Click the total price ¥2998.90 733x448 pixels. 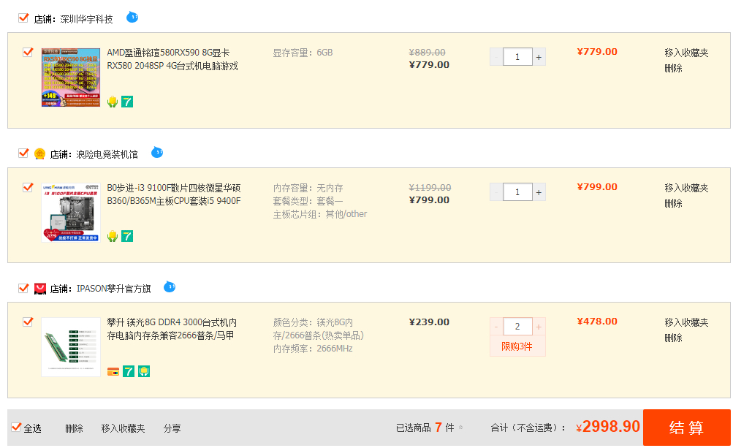coord(608,427)
